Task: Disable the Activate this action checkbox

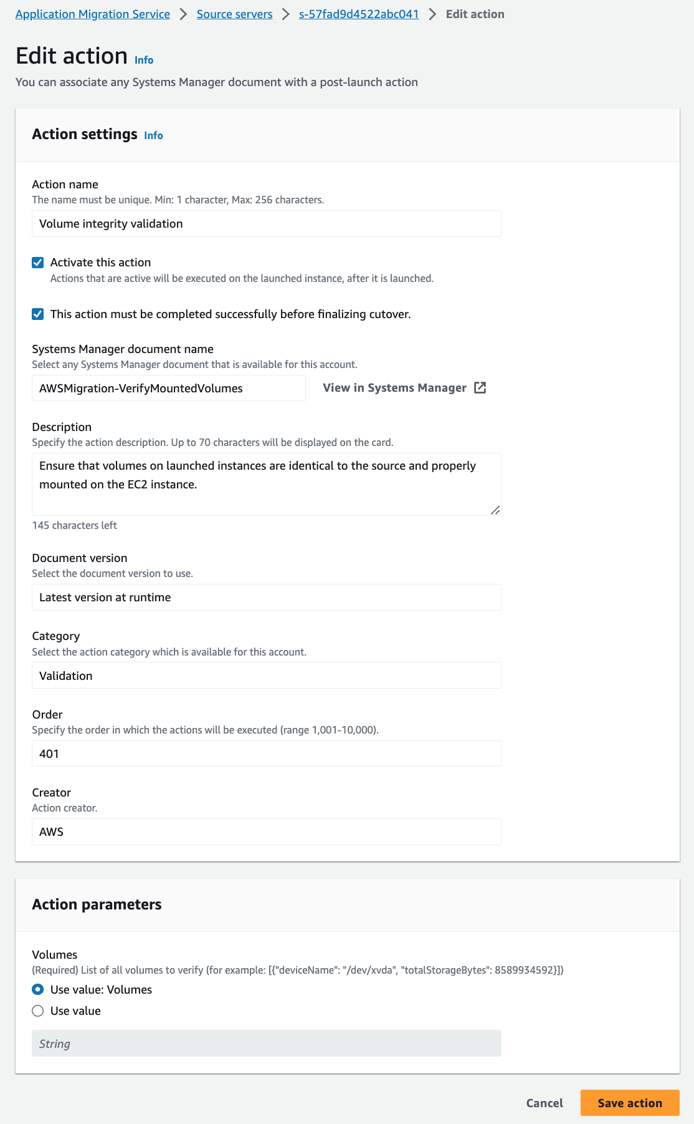Action: tap(38, 262)
